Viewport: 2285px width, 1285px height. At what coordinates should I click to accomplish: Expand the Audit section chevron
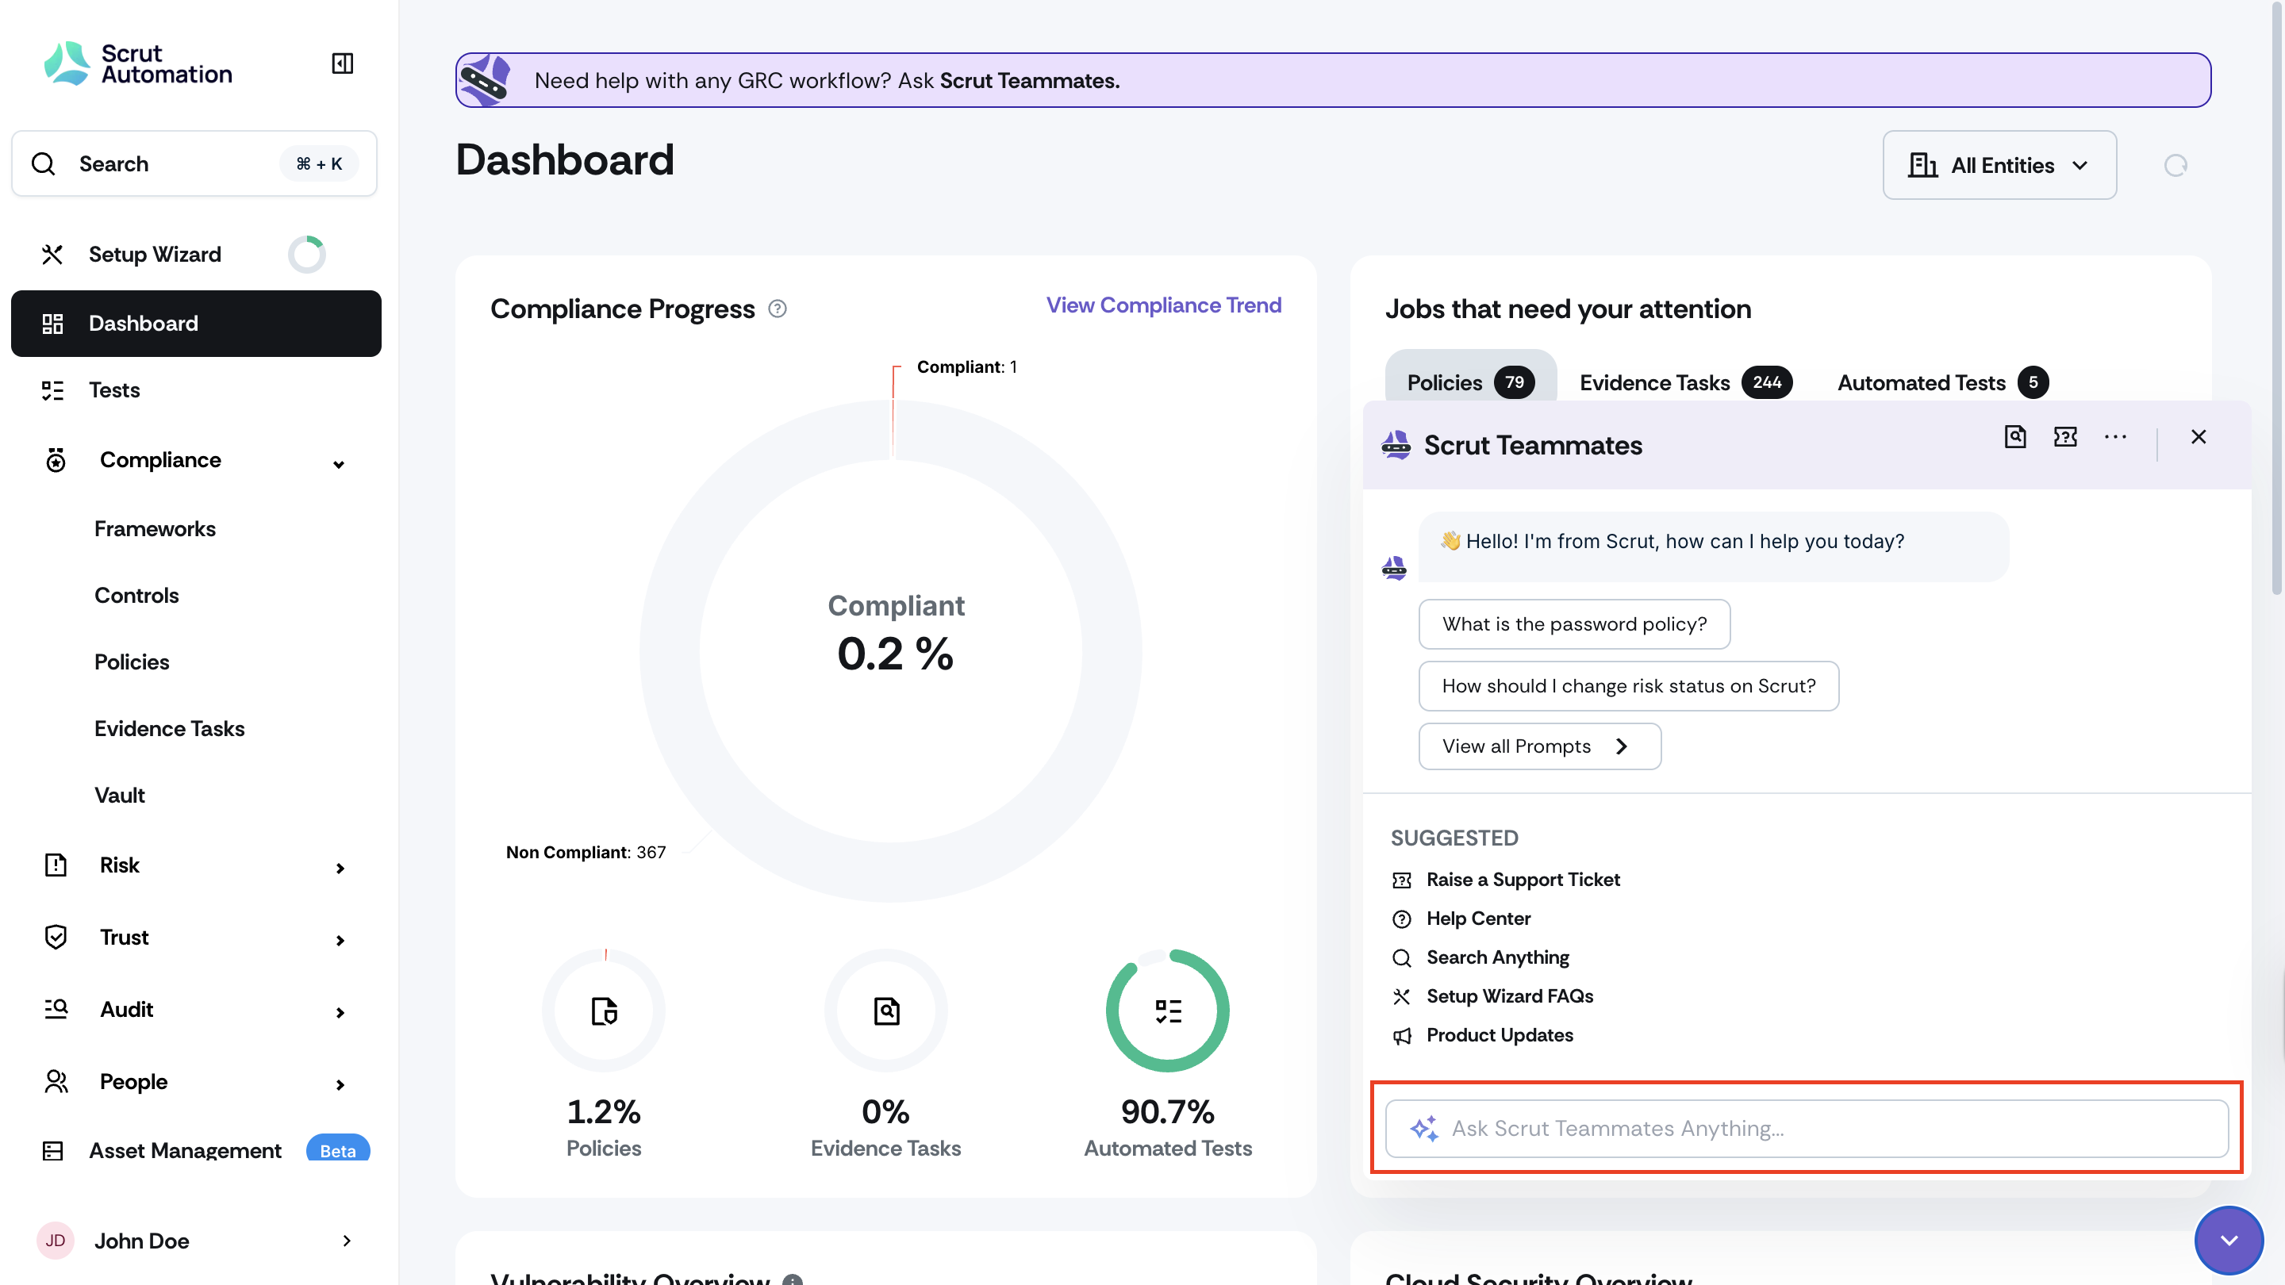340,1012
